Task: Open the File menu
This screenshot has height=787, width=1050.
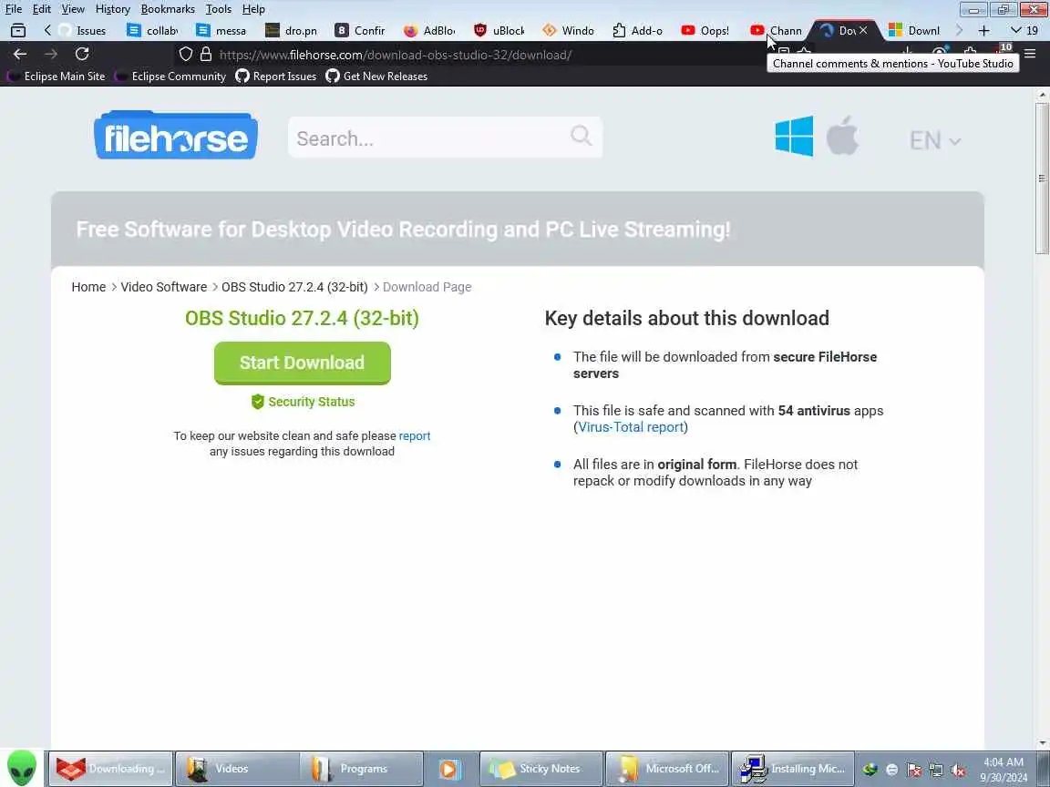Action: point(14,9)
